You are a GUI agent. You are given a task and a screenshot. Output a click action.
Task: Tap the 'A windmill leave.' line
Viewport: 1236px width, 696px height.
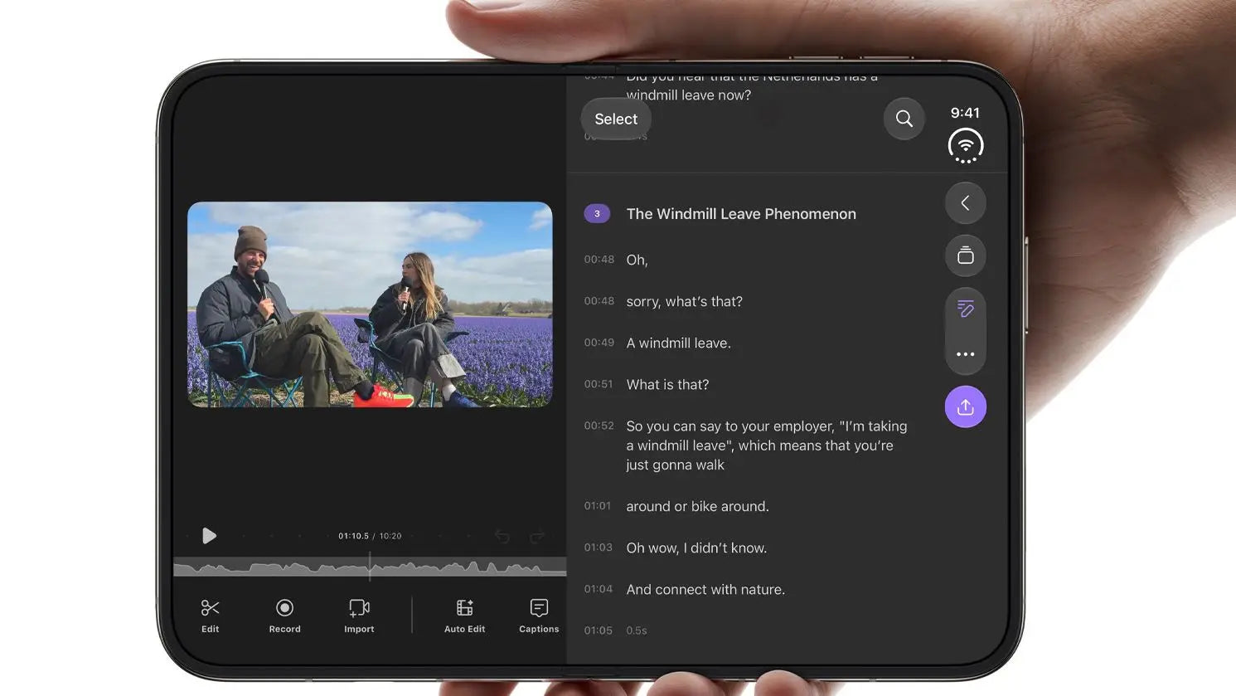coord(678,343)
